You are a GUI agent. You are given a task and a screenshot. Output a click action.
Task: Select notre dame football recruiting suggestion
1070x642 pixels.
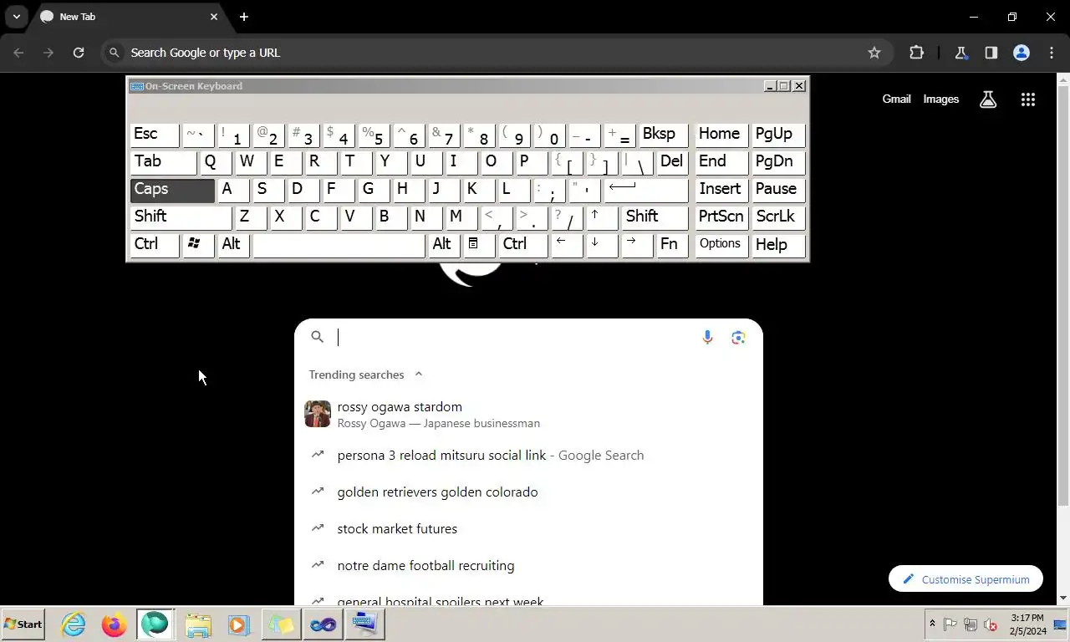pyautogui.click(x=528, y=566)
